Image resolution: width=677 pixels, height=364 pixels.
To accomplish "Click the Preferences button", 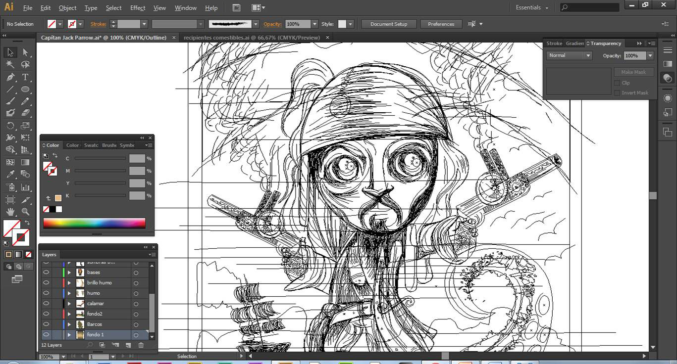I will tap(441, 24).
